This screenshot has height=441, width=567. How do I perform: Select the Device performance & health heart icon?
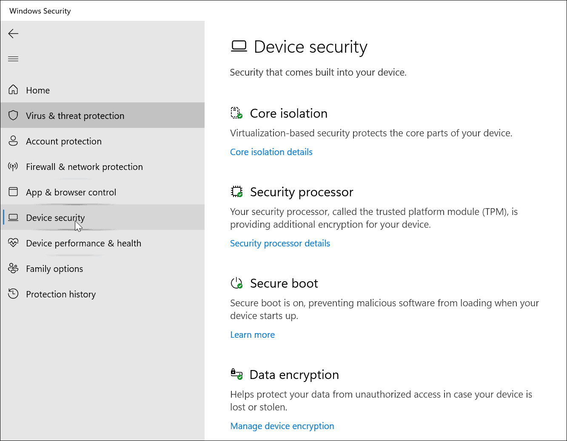pyautogui.click(x=13, y=243)
